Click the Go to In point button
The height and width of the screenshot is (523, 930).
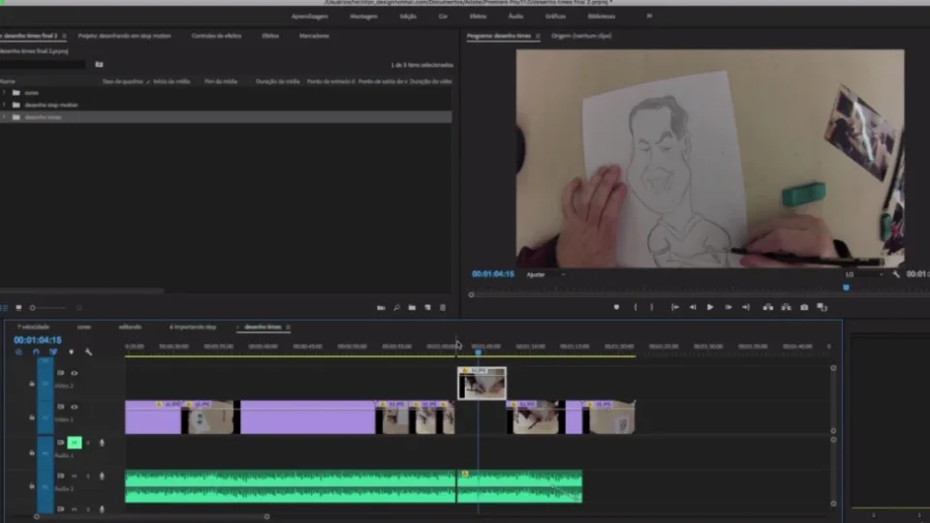tap(675, 307)
